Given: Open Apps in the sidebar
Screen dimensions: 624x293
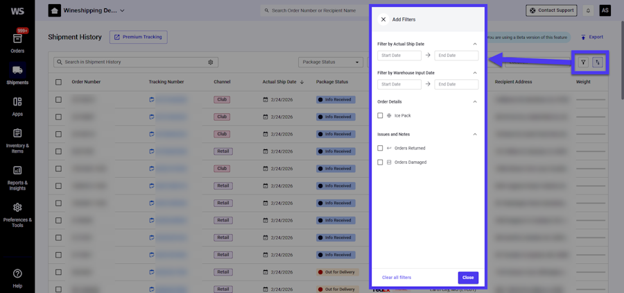Looking at the screenshot, I should [x=17, y=106].
